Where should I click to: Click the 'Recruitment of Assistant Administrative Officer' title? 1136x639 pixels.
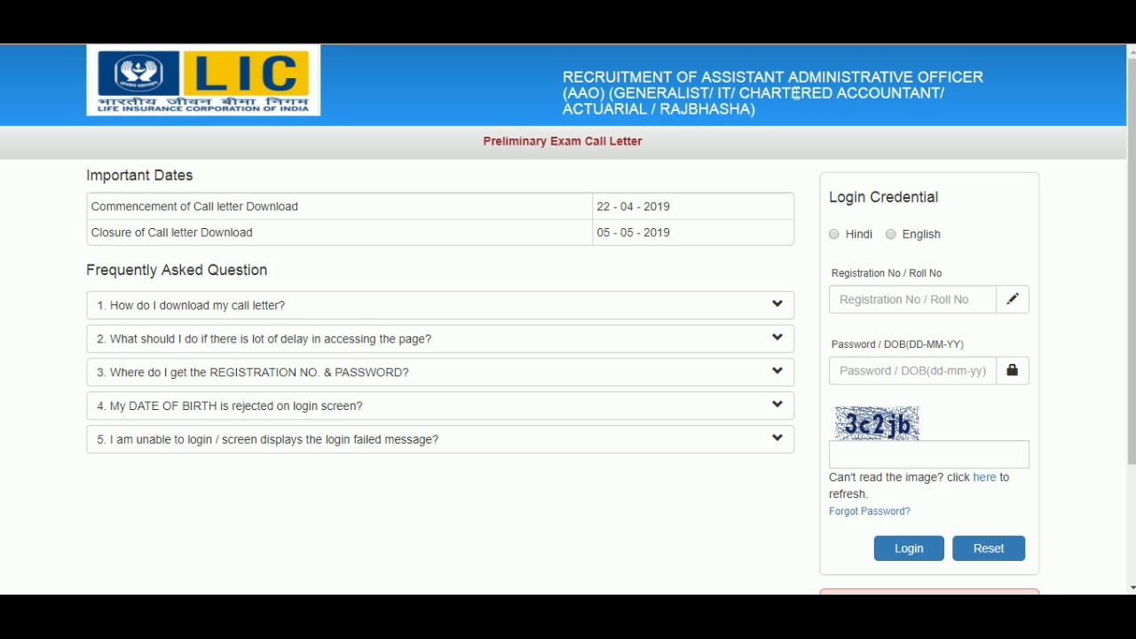pyautogui.click(x=773, y=93)
